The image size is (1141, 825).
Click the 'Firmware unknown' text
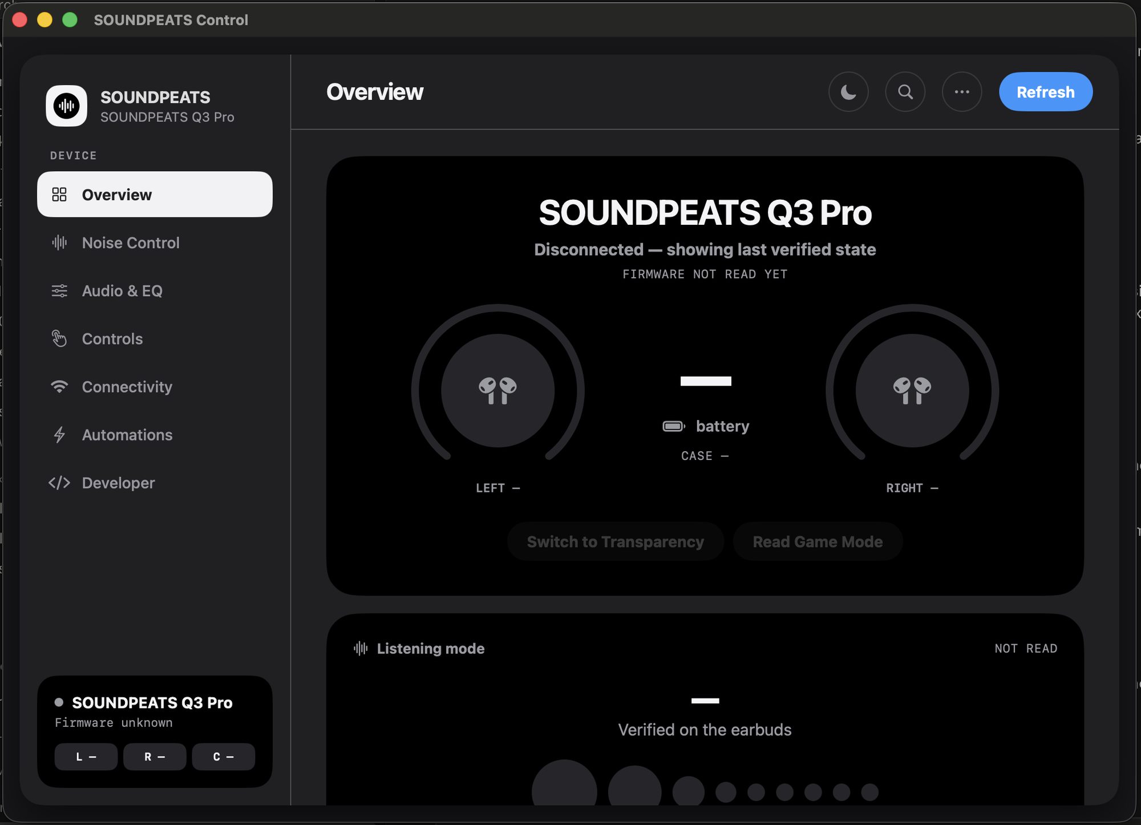click(114, 723)
